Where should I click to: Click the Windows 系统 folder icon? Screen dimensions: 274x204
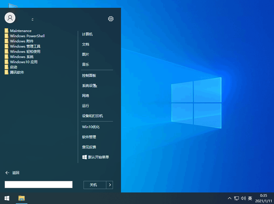tap(6, 57)
